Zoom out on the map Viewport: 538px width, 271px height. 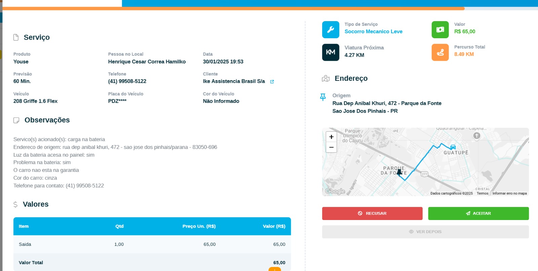click(x=331, y=147)
